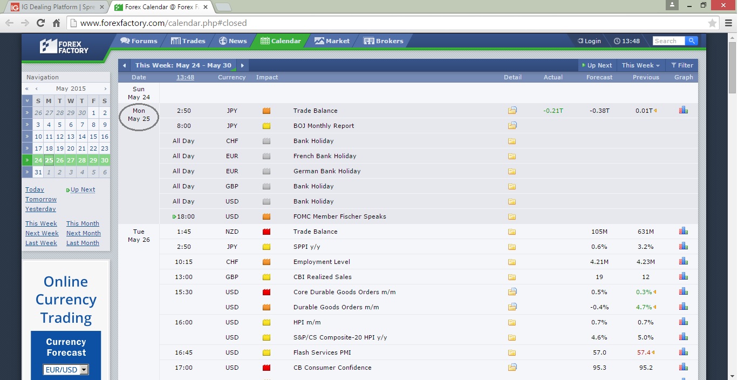Image resolution: width=738 pixels, height=380 pixels.
Task: Open the Brokers section
Action: (x=383, y=41)
